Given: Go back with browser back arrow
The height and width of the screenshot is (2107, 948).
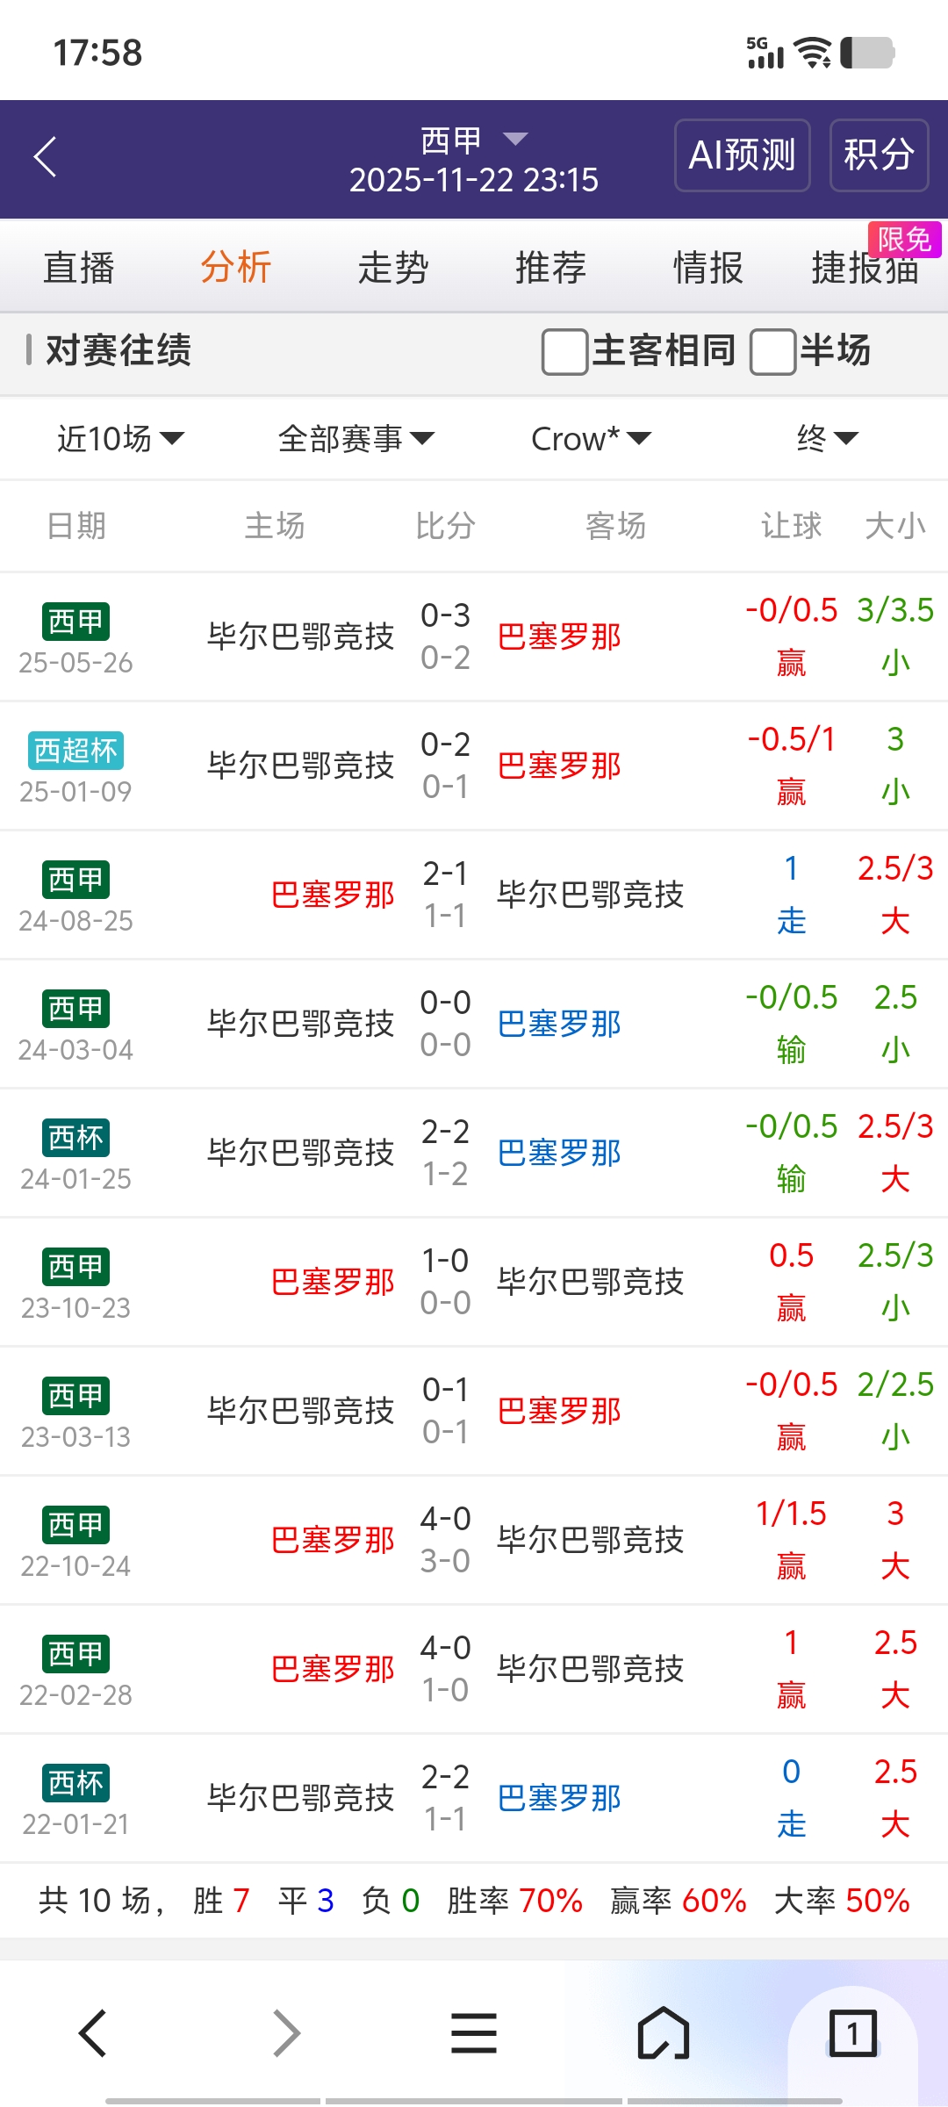Looking at the screenshot, I should pos(93,2033).
